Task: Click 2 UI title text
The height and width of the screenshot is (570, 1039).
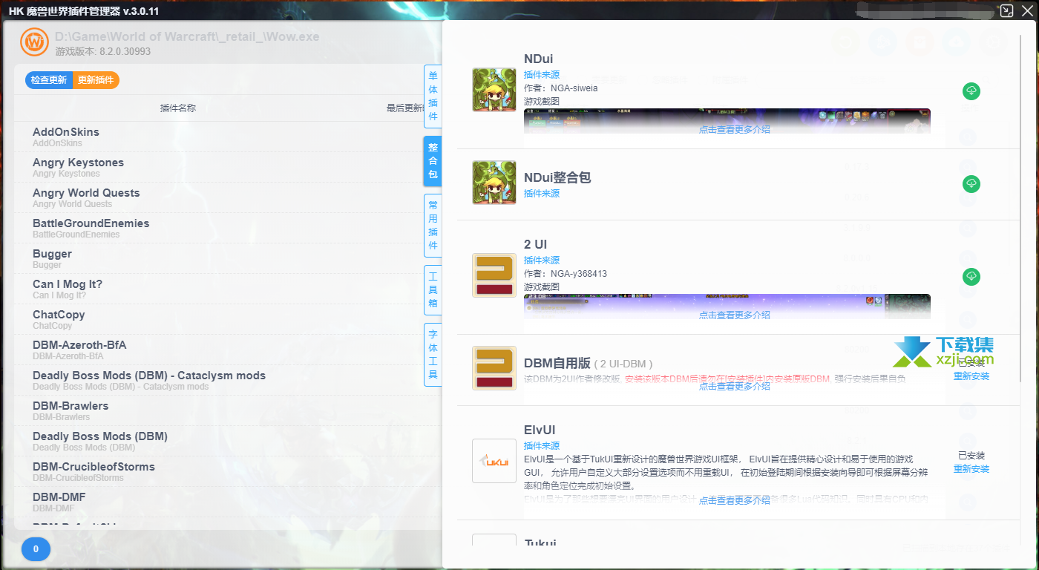Action: click(x=536, y=244)
